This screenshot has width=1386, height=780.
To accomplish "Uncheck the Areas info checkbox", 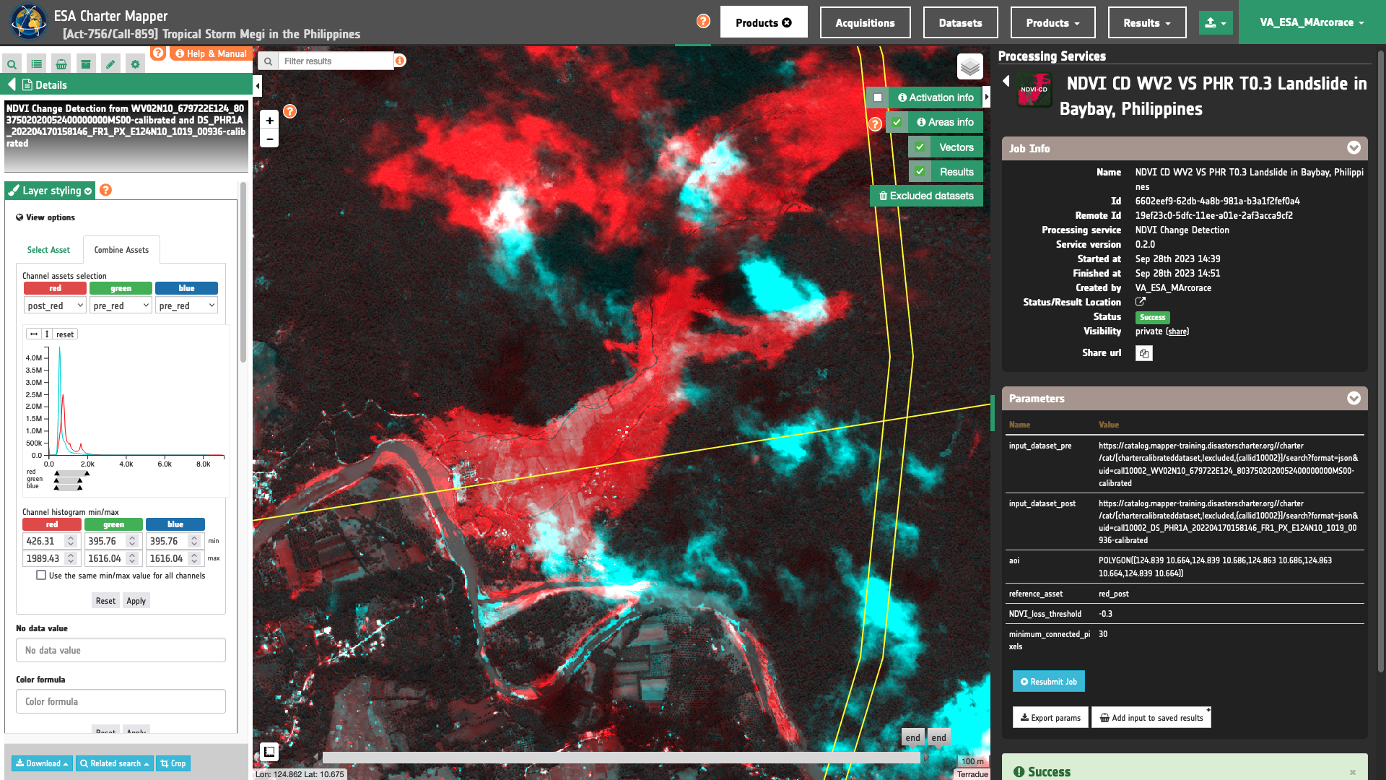I will [x=897, y=122].
